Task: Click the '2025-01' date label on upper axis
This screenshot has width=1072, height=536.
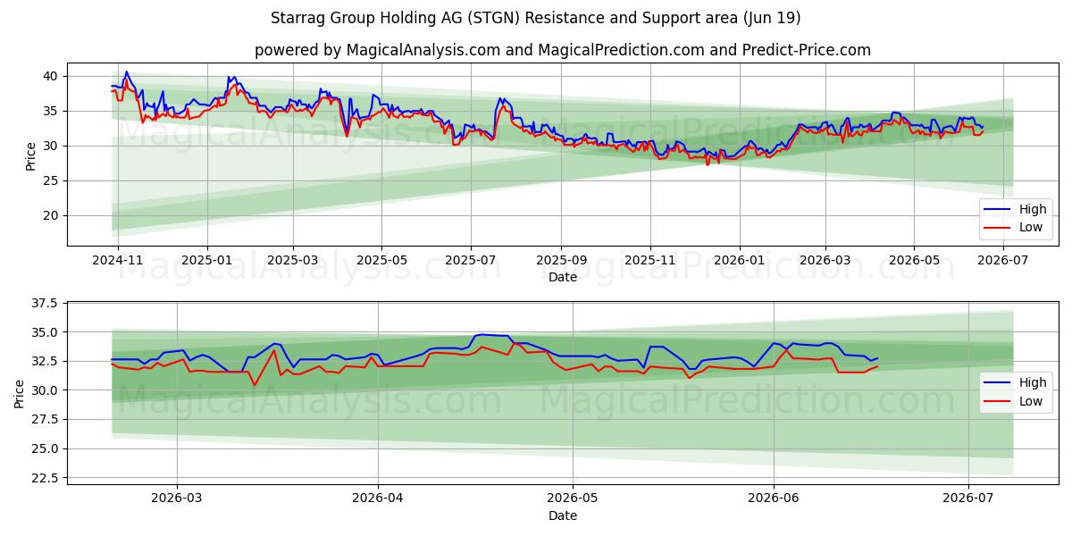Action: [207, 260]
